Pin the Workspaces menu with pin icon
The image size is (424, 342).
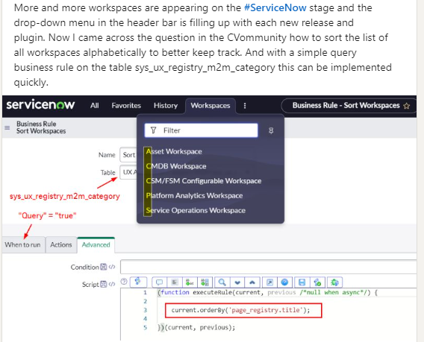tap(271, 130)
